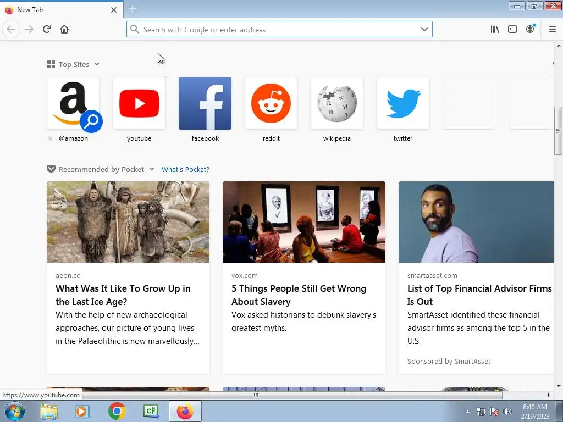The height and width of the screenshot is (422, 563).
Task: Show hidden system tray icons arrow
Action: [x=467, y=412]
